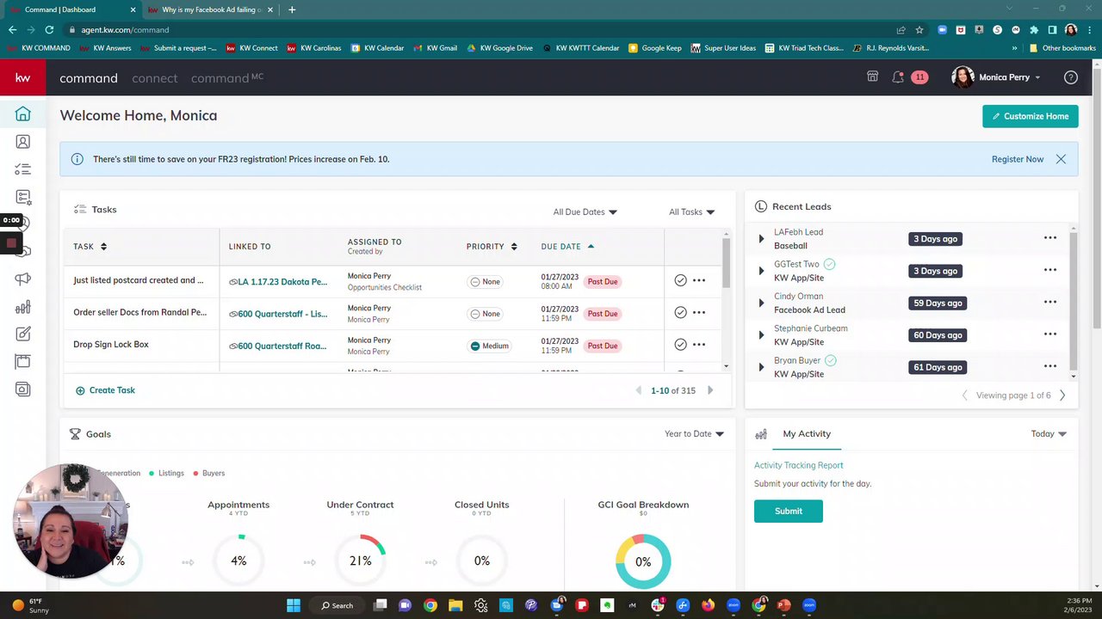The height and width of the screenshot is (619, 1102).
Task: Click the Customize Home button
Action: click(x=1031, y=116)
